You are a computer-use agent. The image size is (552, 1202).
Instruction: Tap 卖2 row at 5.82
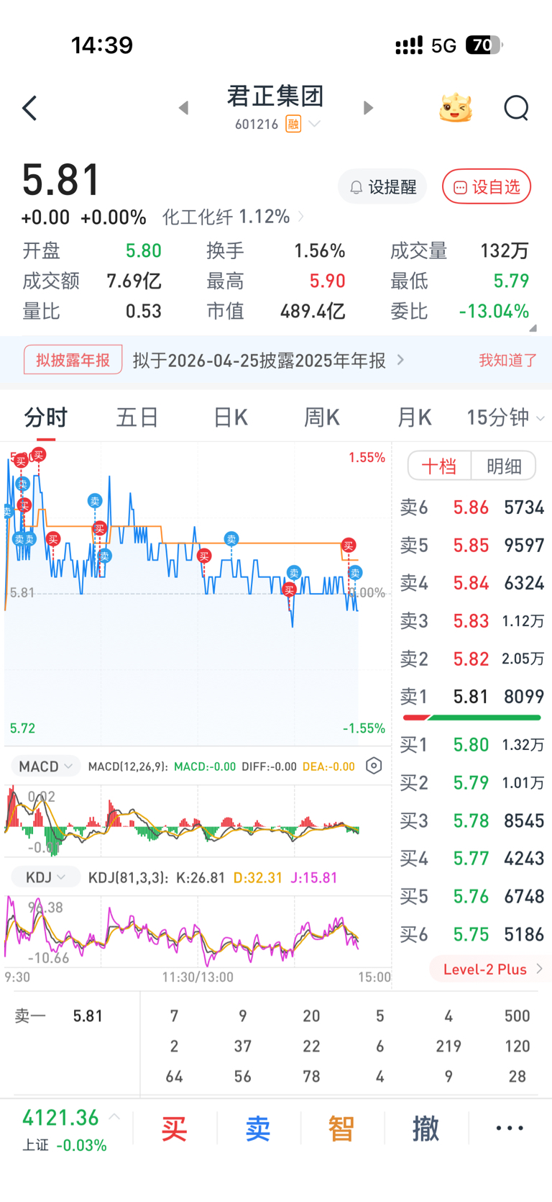click(472, 659)
